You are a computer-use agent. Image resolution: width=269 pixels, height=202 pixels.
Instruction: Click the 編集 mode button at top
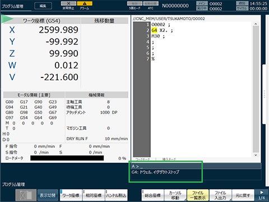pyautogui.click(x=43, y=6)
